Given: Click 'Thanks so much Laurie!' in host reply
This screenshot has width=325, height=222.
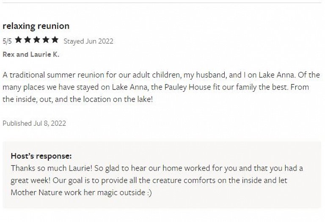Looking at the screenshot, I should [52, 168].
